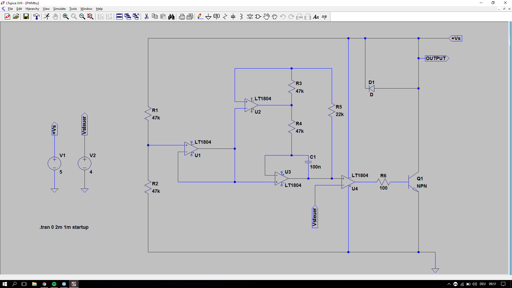Open component selector gate icon
Image resolution: width=512 pixels, height=288 pixels.
click(258, 17)
